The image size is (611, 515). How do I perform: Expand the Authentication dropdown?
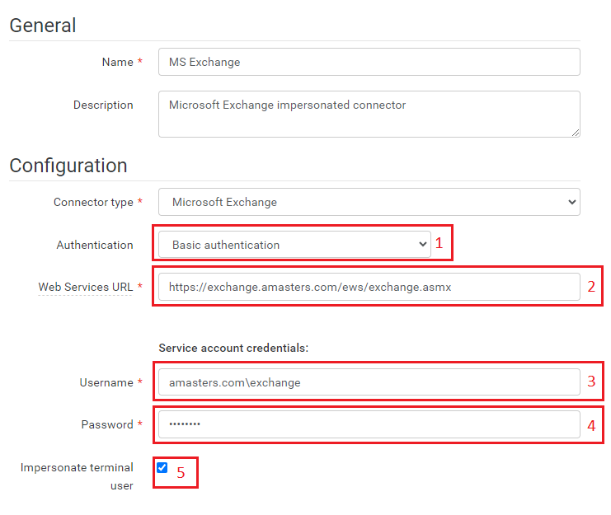[x=294, y=245]
